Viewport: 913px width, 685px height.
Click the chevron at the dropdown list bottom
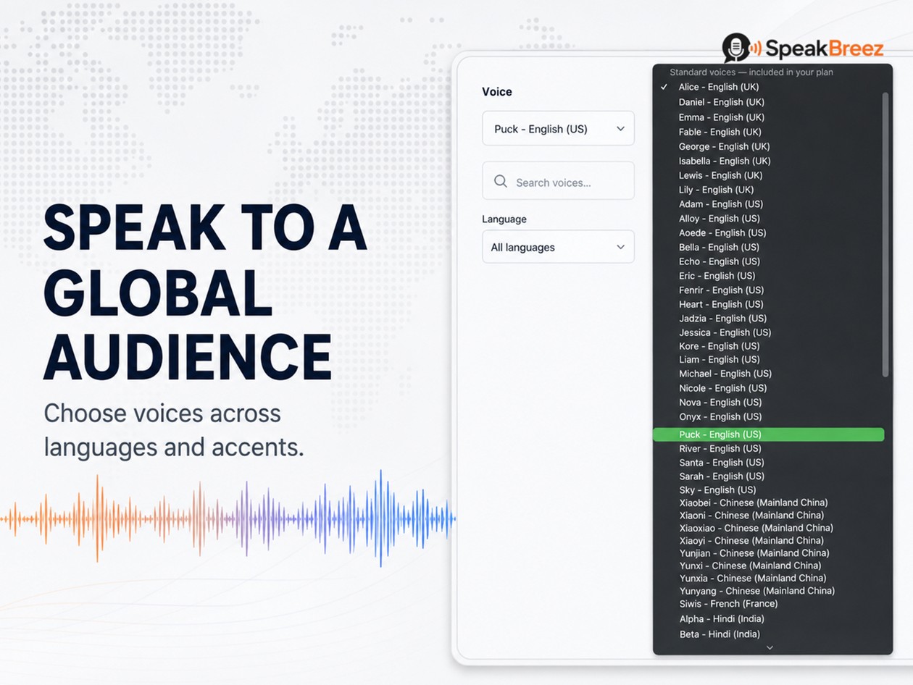770,647
